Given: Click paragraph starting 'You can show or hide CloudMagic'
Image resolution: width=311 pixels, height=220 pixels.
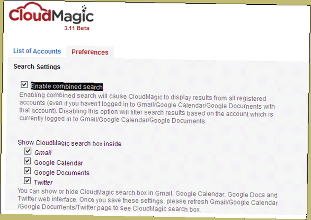Looking at the screenshot, I should click(x=147, y=200).
